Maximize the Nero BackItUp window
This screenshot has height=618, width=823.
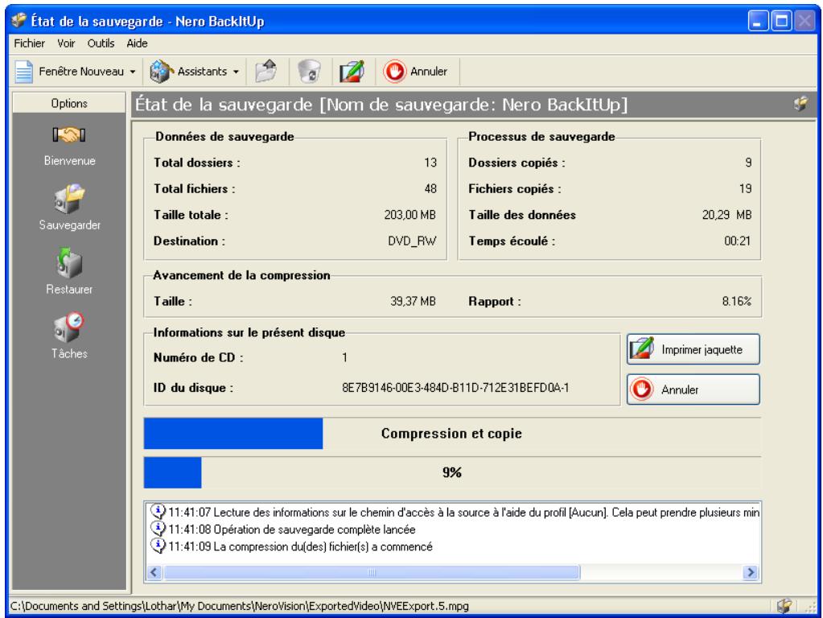781,21
